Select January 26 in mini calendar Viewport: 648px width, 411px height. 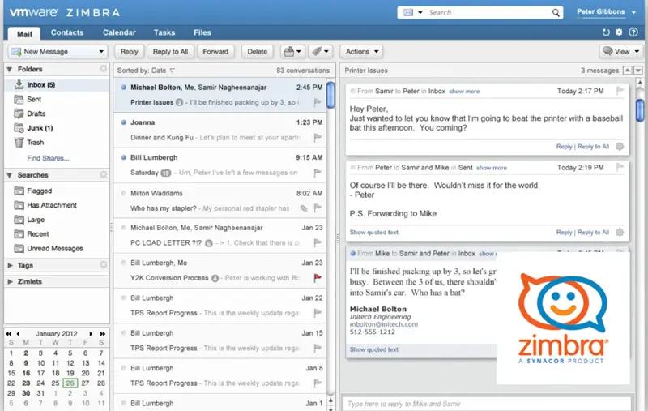(x=70, y=383)
